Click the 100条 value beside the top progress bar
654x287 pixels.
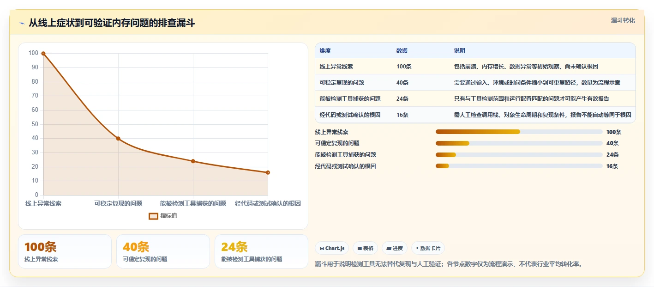(614, 132)
